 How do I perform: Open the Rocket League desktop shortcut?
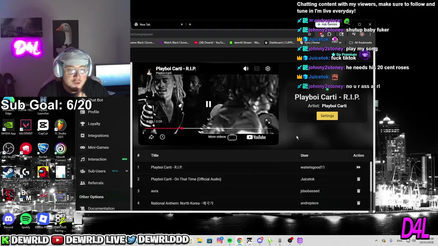pos(43,152)
